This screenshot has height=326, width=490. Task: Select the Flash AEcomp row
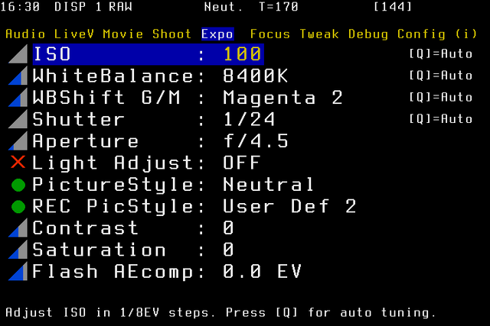pos(167,271)
